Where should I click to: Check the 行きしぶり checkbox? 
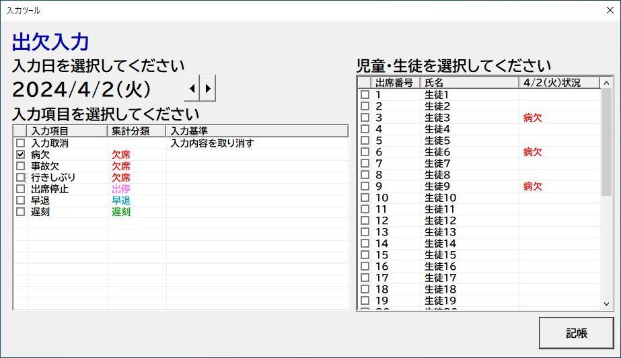[x=21, y=178]
